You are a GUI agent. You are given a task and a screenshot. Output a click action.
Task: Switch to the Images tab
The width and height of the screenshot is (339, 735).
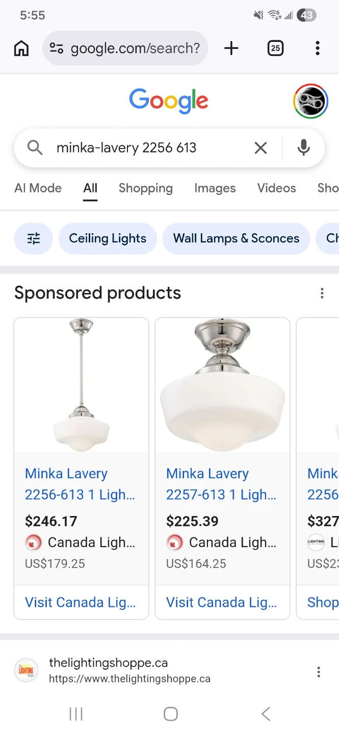pos(215,188)
